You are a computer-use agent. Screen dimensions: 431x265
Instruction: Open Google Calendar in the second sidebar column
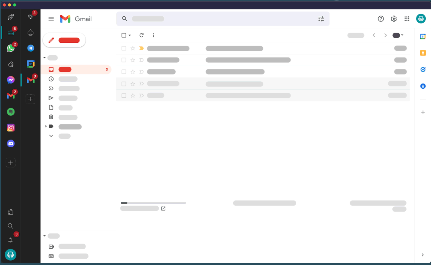pos(30,64)
